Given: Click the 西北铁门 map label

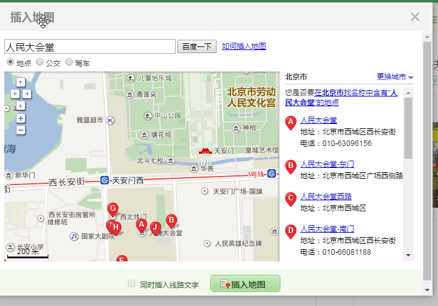Looking at the screenshot, I should point(133,217).
